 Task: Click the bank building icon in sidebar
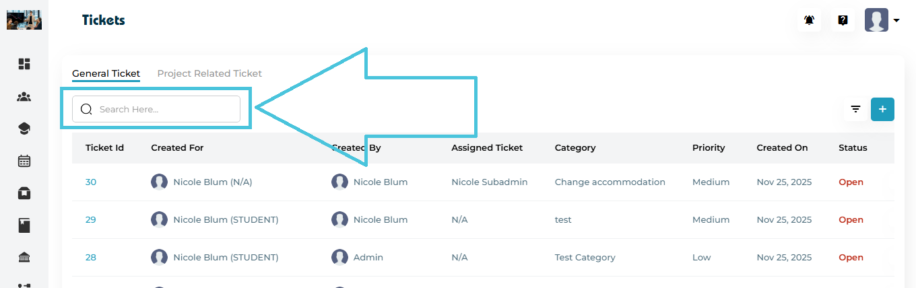(24, 258)
